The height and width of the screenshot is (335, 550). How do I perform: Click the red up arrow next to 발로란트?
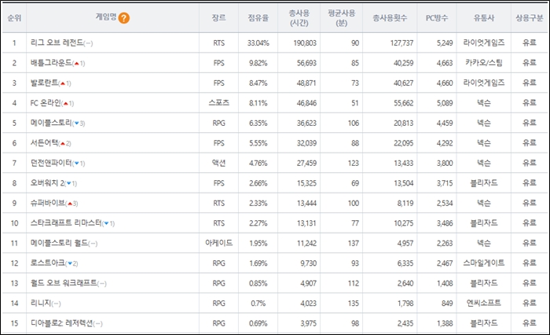point(65,83)
